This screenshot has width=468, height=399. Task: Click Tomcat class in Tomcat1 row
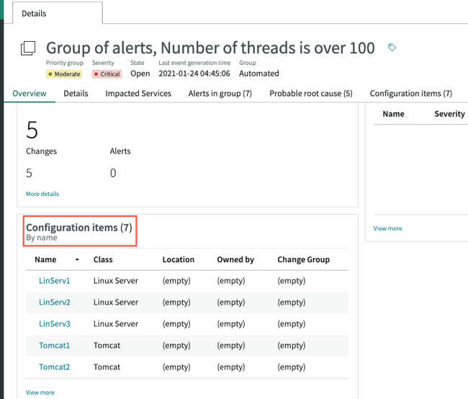pyautogui.click(x=107, y=345)
